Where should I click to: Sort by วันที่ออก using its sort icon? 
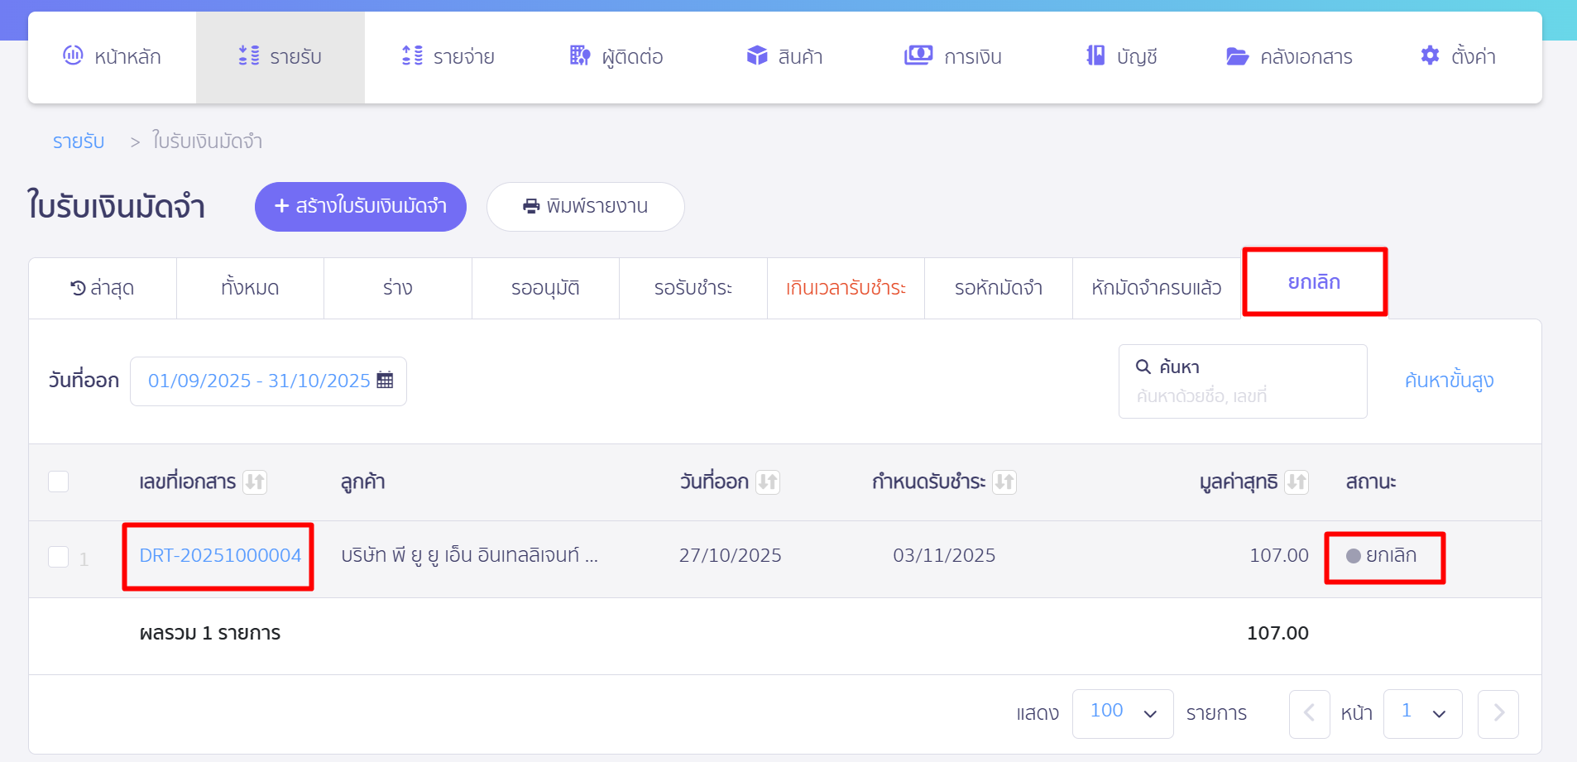click(769, 482)
